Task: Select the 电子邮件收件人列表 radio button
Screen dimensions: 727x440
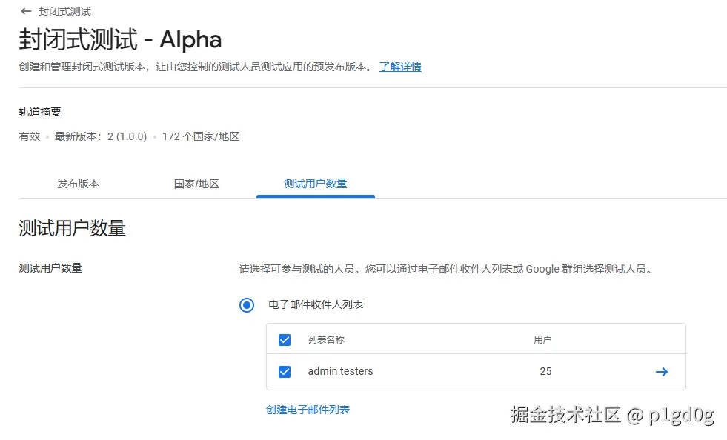Action: [x=247, y=305]
